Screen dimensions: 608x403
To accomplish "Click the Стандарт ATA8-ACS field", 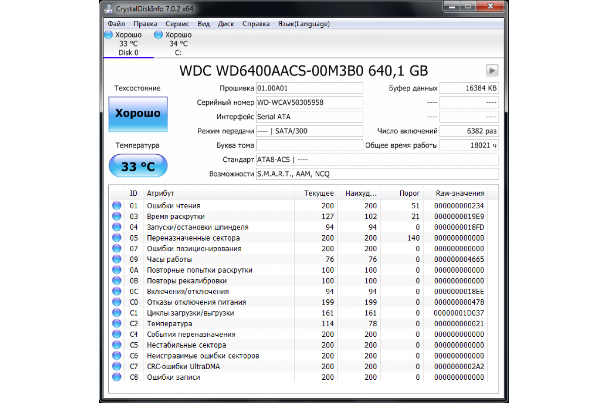I will tap(377, 160).
